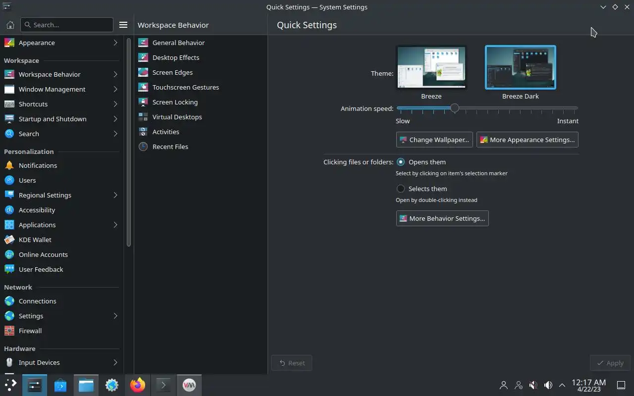Click the Accessibility icon

pyautogui.click(x=9, y=210)
